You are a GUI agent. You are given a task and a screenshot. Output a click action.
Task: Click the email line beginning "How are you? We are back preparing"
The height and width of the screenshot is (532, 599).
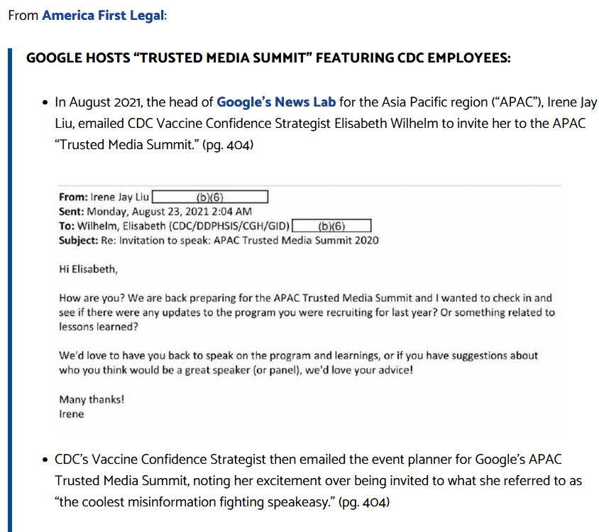pos(306,298)
